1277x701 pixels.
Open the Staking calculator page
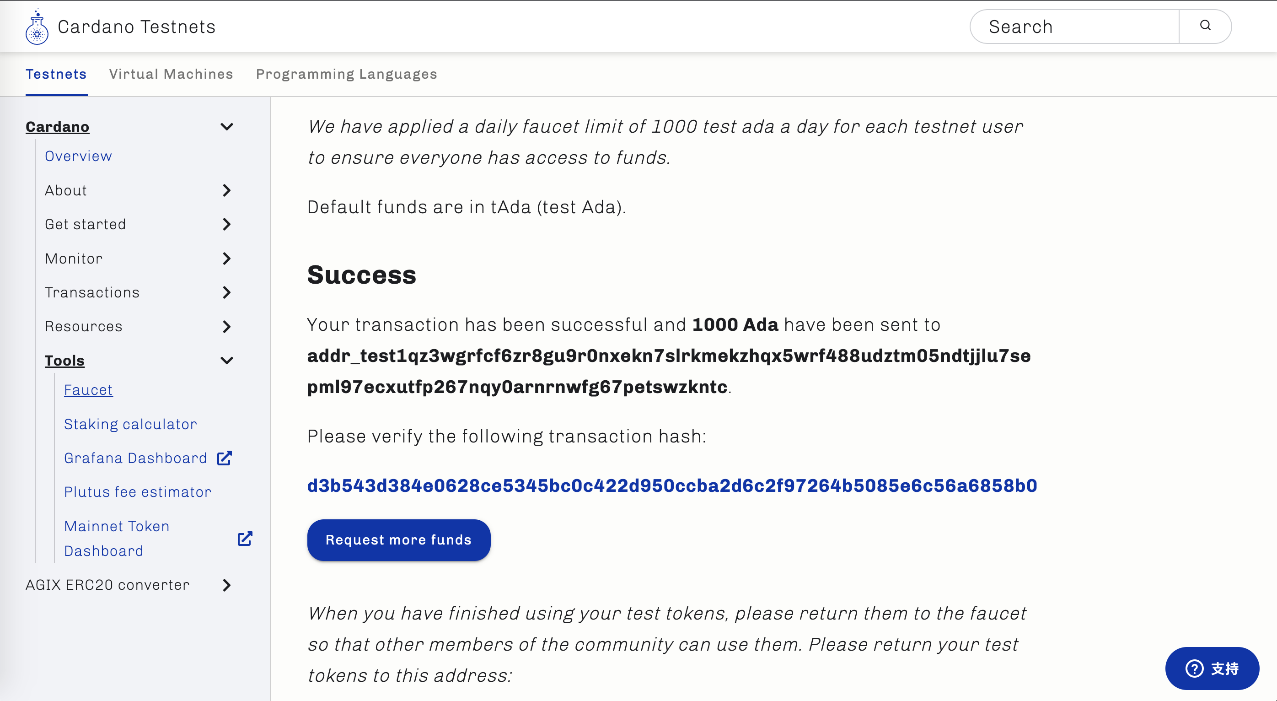130,424
